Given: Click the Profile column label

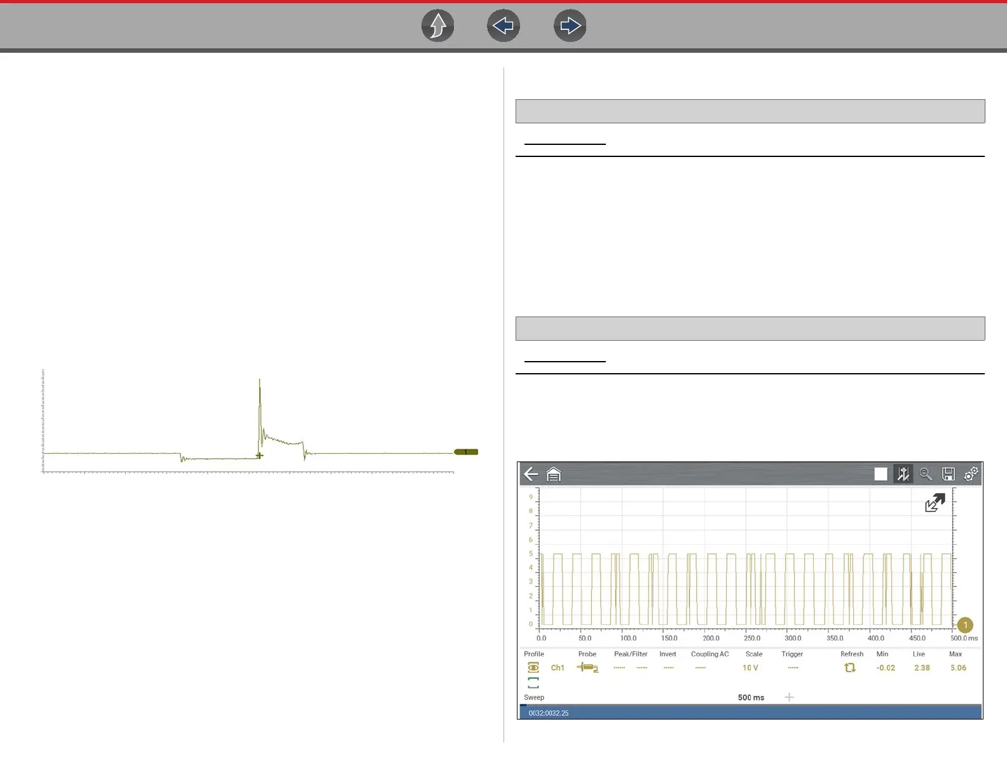Looking at the screenshot, I should [534, 654].
